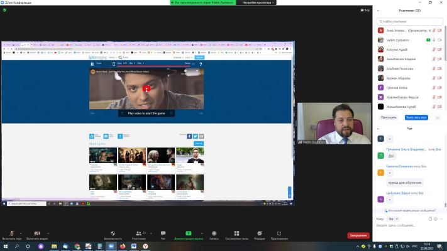Screen dimensions: 447x251
Task: Click the blue mute all button
Action: tap(416, 117)
